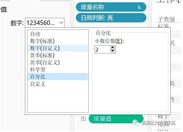Decrease decimal places with the down arrow
The image size is (183, 132).
coord(113,51)
